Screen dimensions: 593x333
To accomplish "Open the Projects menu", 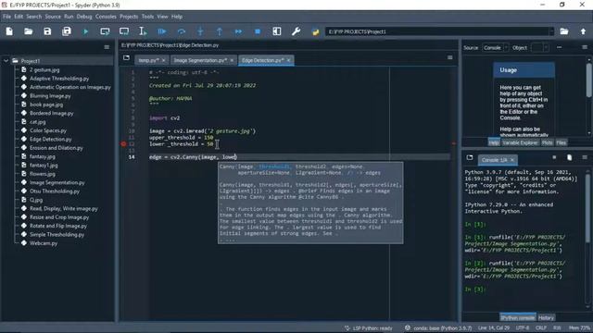I will (129, 17).
